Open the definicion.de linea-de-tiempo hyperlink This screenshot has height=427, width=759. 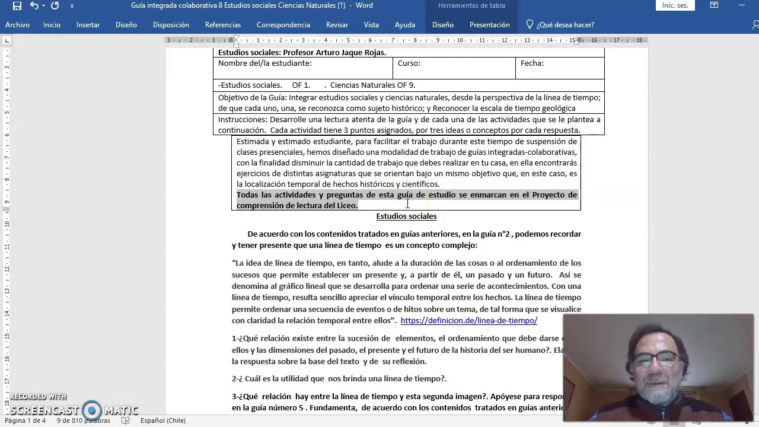click(x=469, y=320)
